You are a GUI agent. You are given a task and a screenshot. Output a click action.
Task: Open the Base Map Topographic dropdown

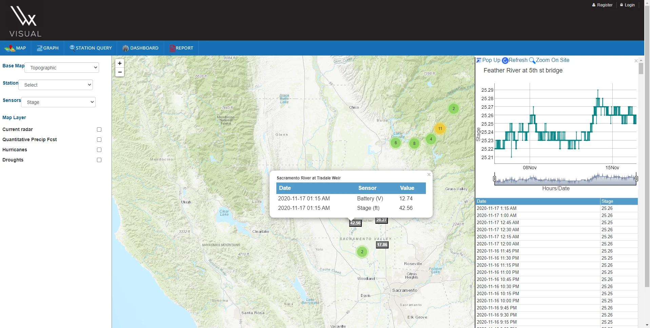point(62,68)
